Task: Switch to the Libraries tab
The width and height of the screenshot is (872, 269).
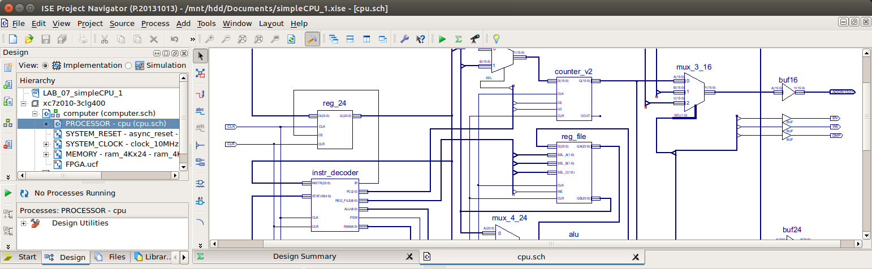Action: click(x=152, y=257)
